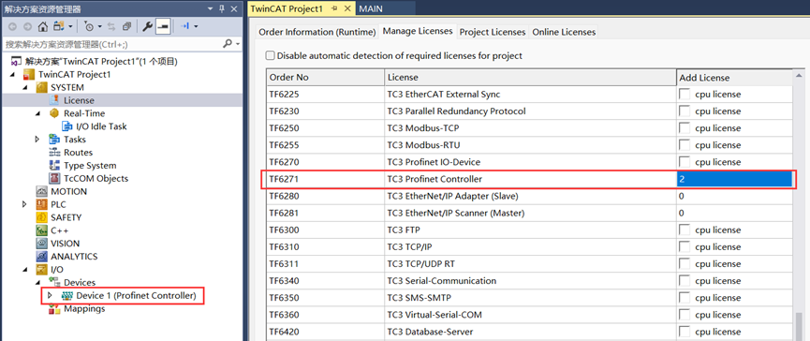810x341 pixels.
Task: Expand Device 1 (Profinet Controller) node
Action: (51, 296)
